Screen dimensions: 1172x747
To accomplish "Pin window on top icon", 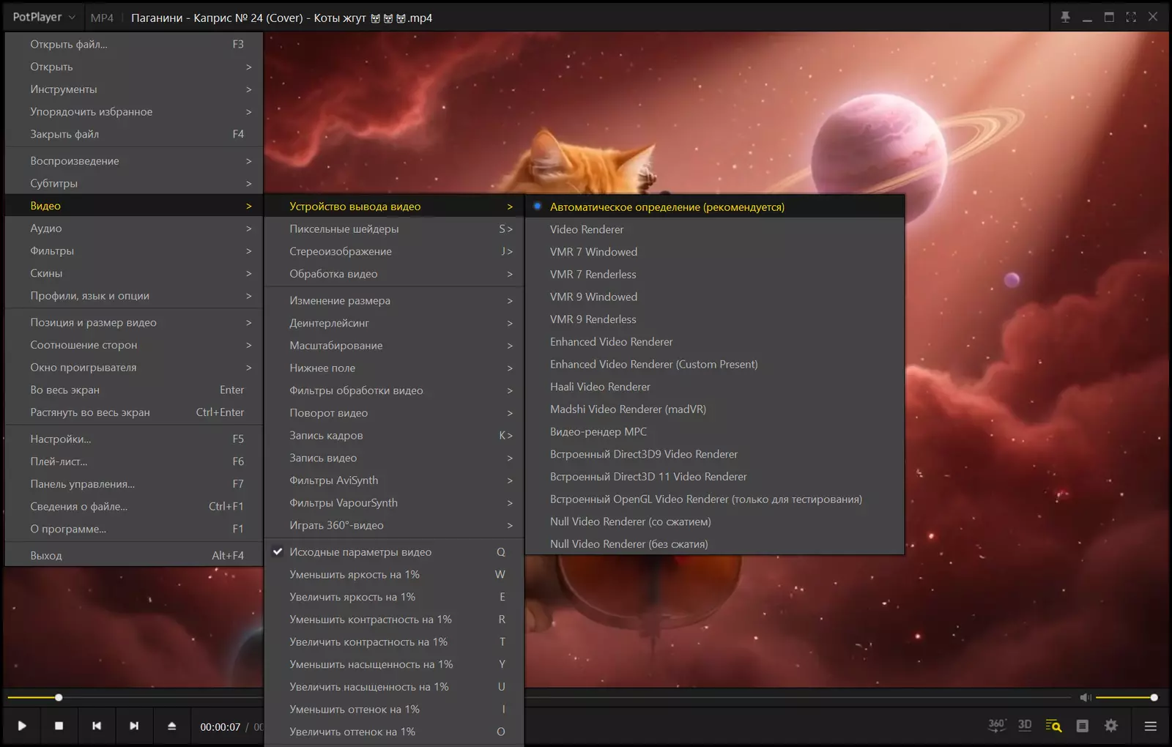I will (1065, 17).
